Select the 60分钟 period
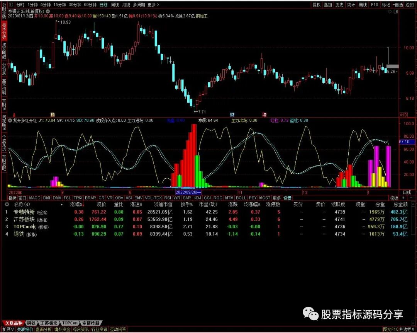The image size is (417, 333). click(90, 5)
